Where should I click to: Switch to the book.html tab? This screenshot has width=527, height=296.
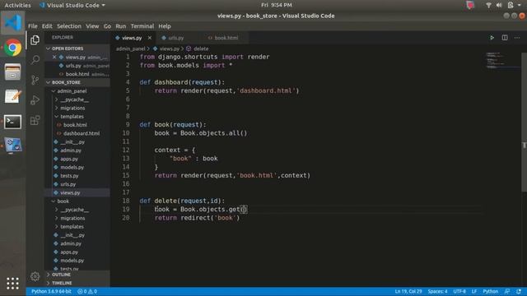tap(226, 38)
